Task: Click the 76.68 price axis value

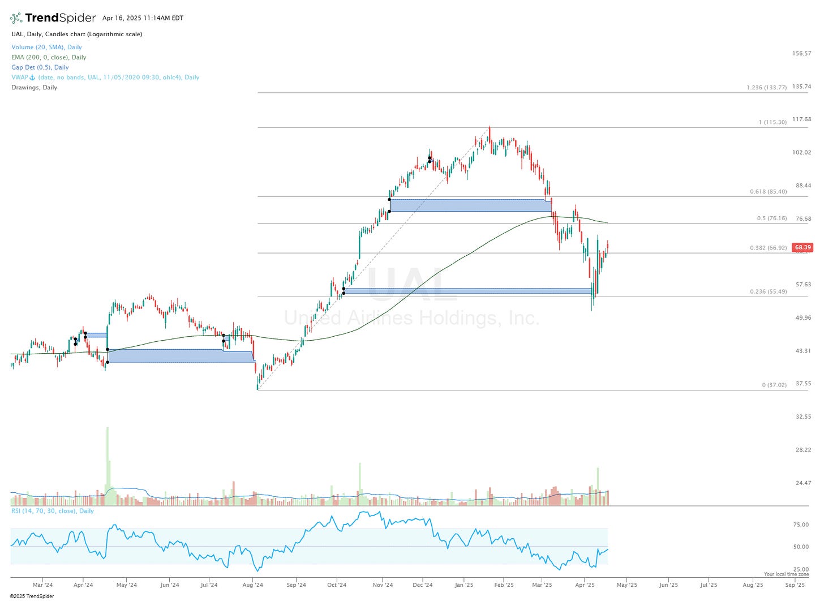Action: coord(803,218)
